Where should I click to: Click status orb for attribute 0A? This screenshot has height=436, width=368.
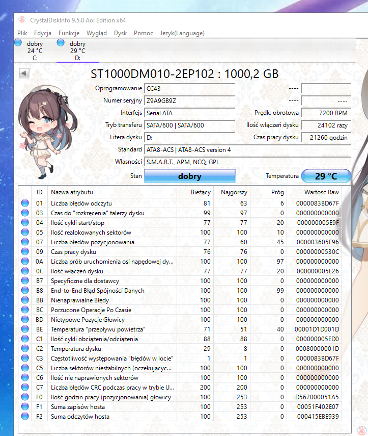(25, 261)
